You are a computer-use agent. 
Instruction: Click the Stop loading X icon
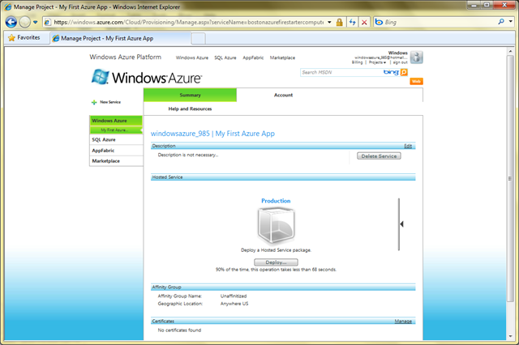pyautogui.click(x=364, y=22)
